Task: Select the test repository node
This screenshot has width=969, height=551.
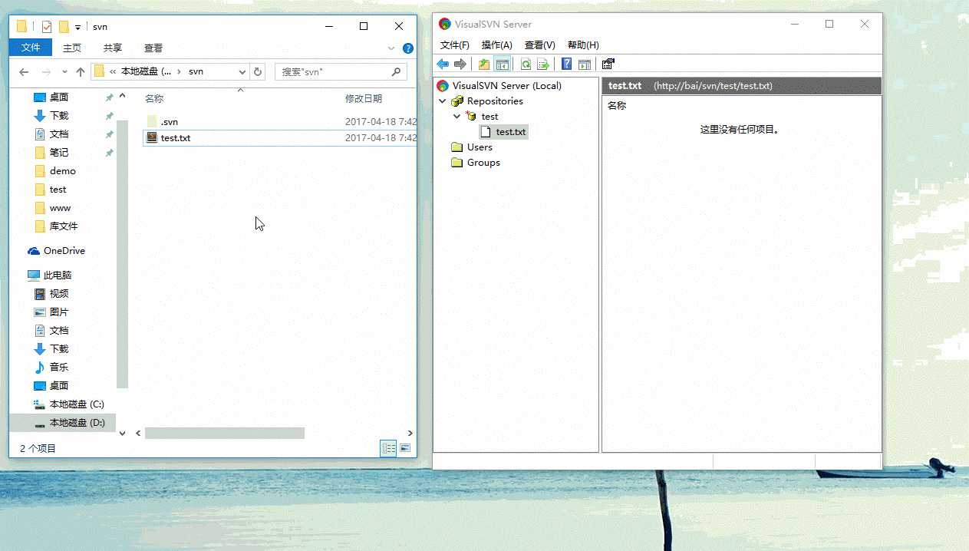Action: (x=489, y=117)
